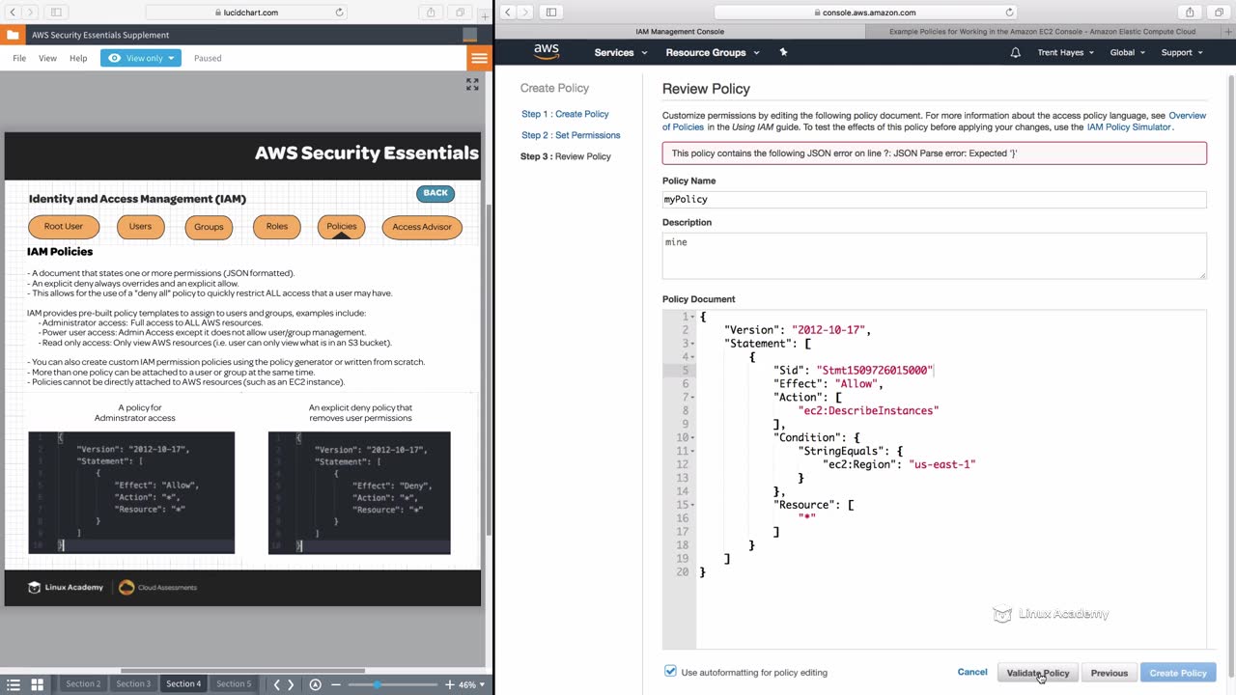The height and width of the screenshot is (695, 1236).
Task: Open the AWS Support dropdown
Action: (1181, 52)
